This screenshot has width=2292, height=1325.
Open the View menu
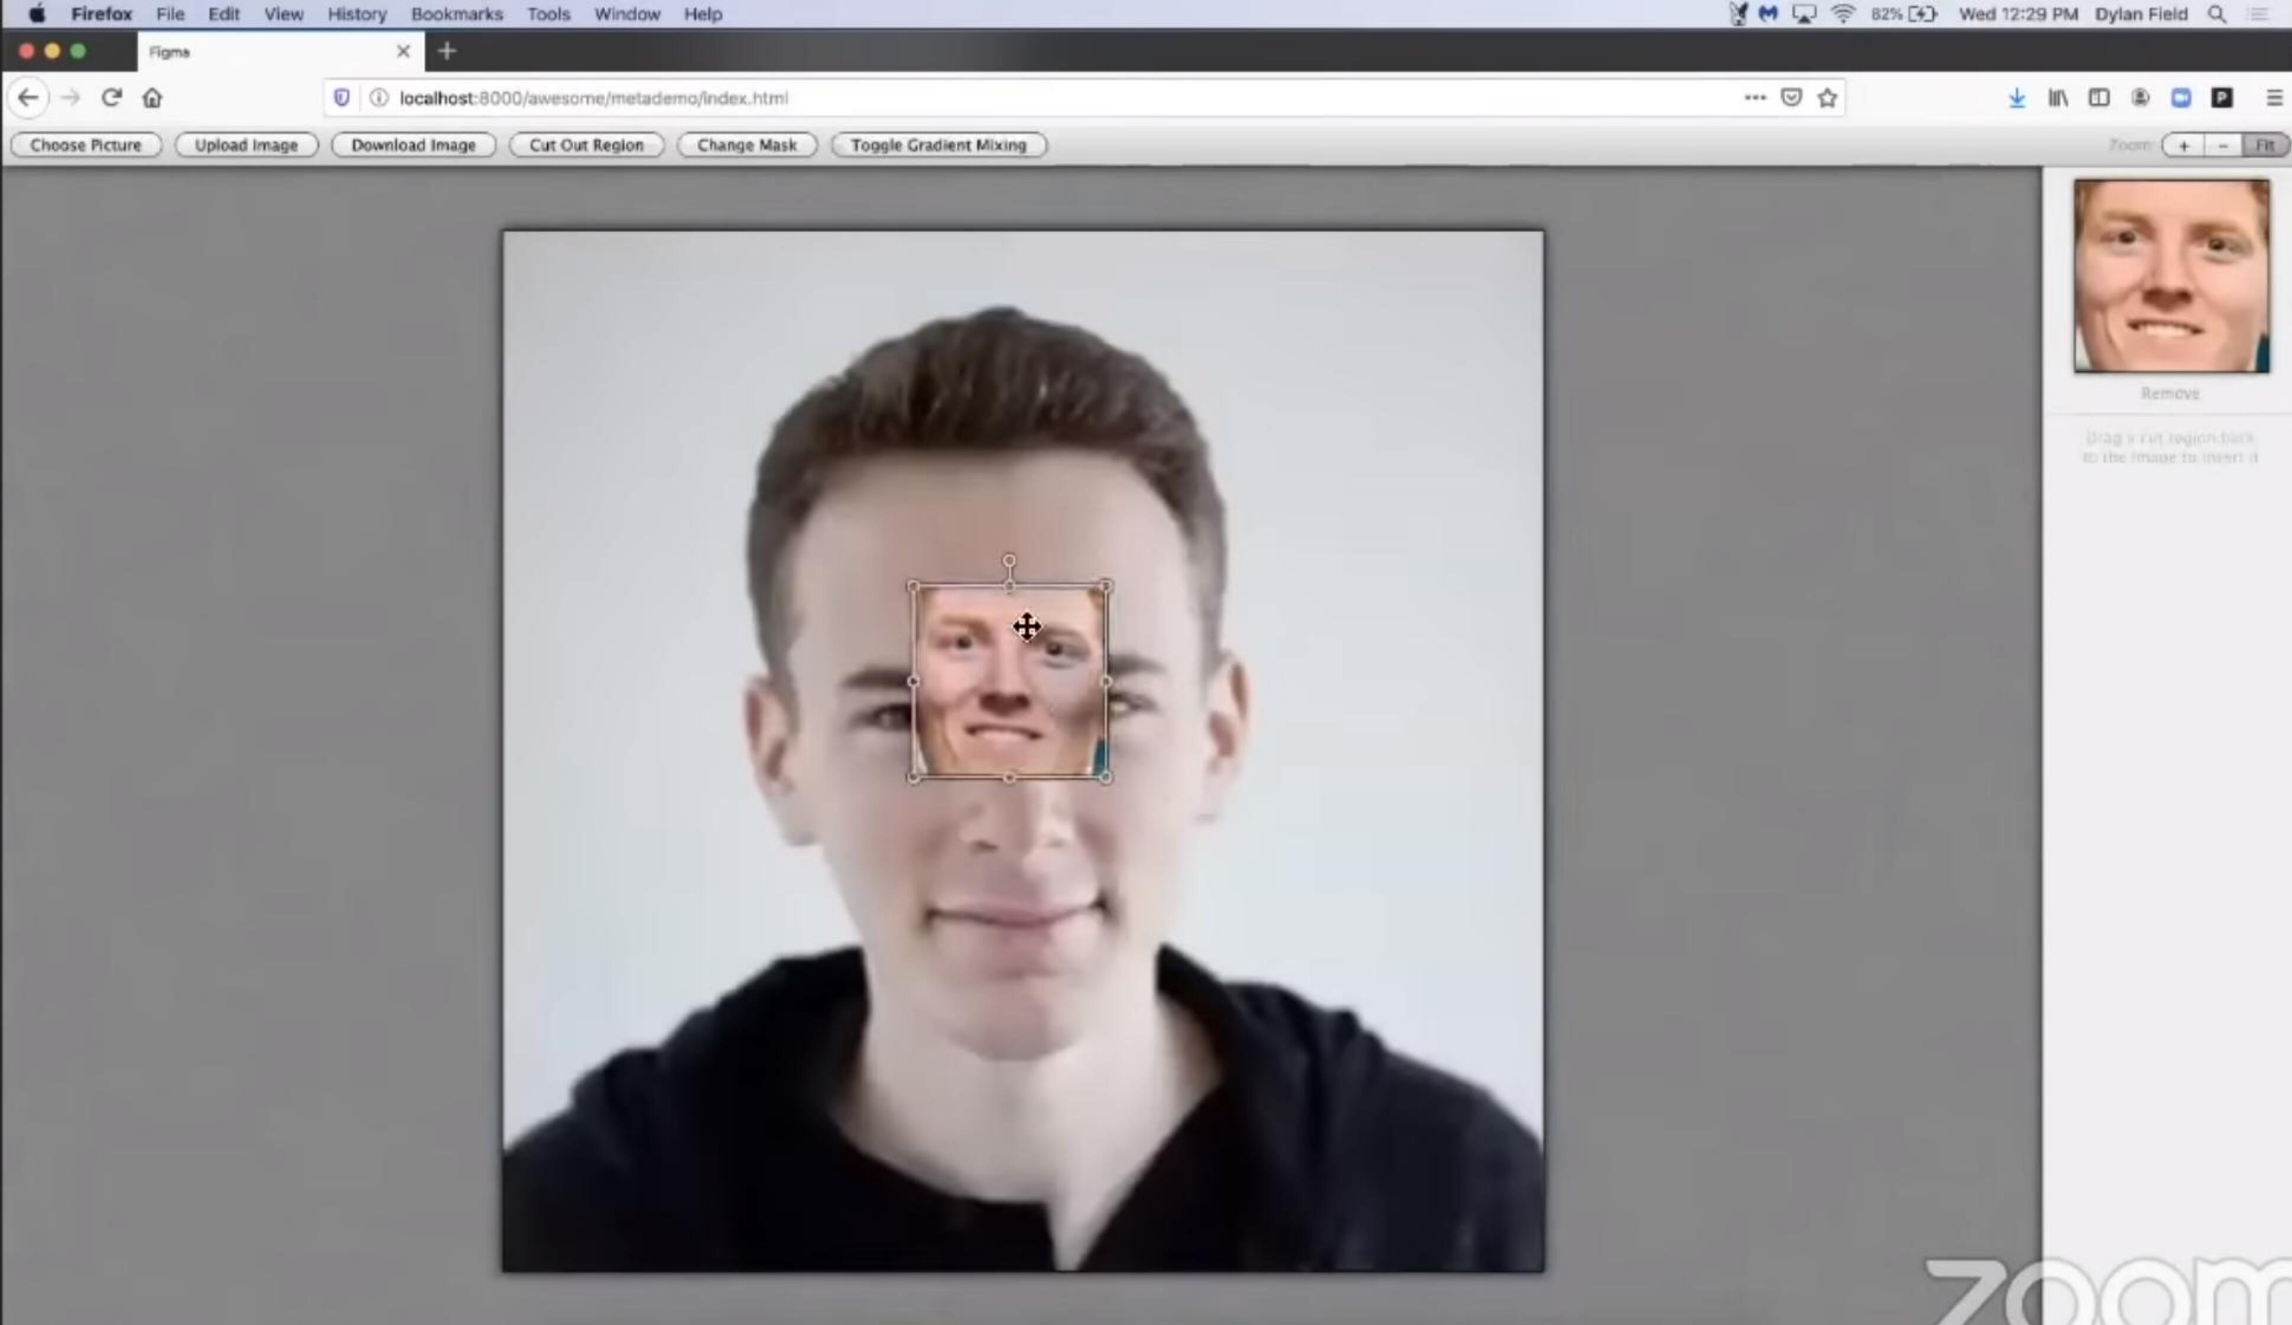point(284,14)
